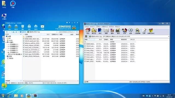Open the WinRAR Favorites menu
The width and height of the screenshot is (175, 98).
click(x=105, y=27)
